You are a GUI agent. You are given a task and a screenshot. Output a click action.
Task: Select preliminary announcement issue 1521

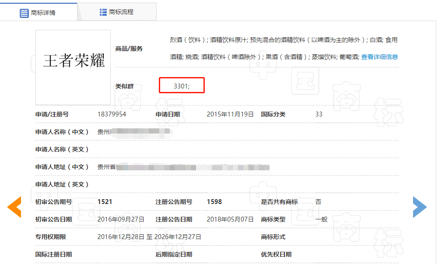point(105,202)
